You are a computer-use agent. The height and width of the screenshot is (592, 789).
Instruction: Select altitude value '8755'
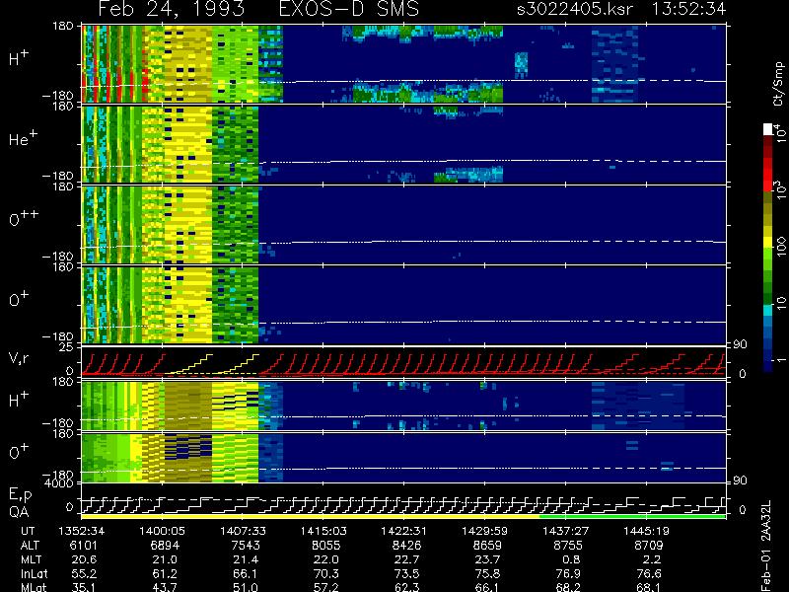tap(568, 546)
